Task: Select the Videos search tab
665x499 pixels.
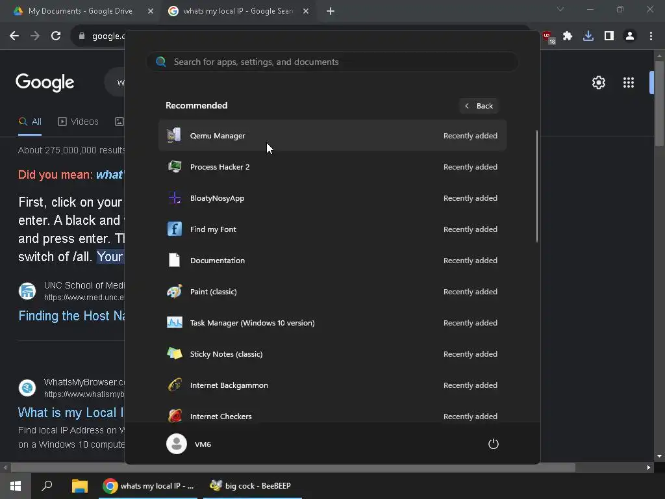Action: tap(78, 122)
